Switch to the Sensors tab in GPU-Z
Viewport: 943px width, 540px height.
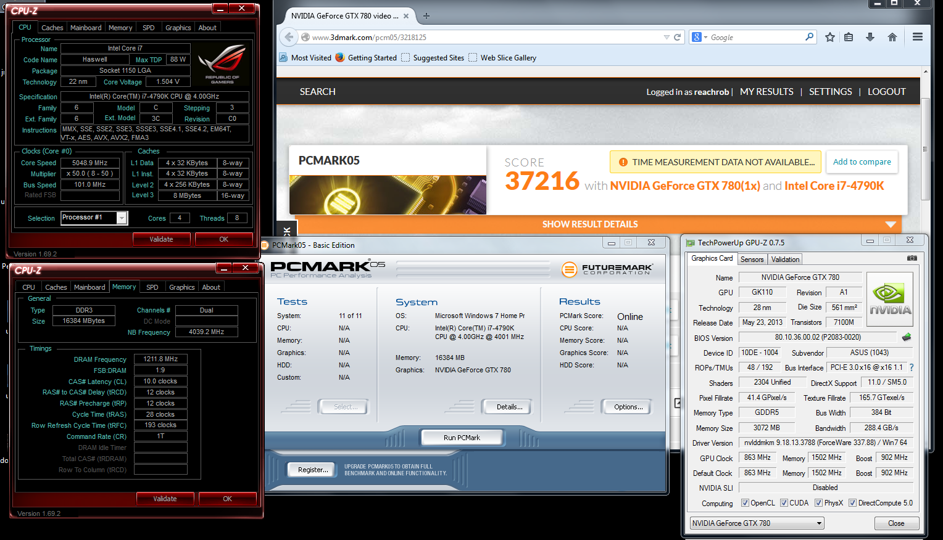(752, 260)
